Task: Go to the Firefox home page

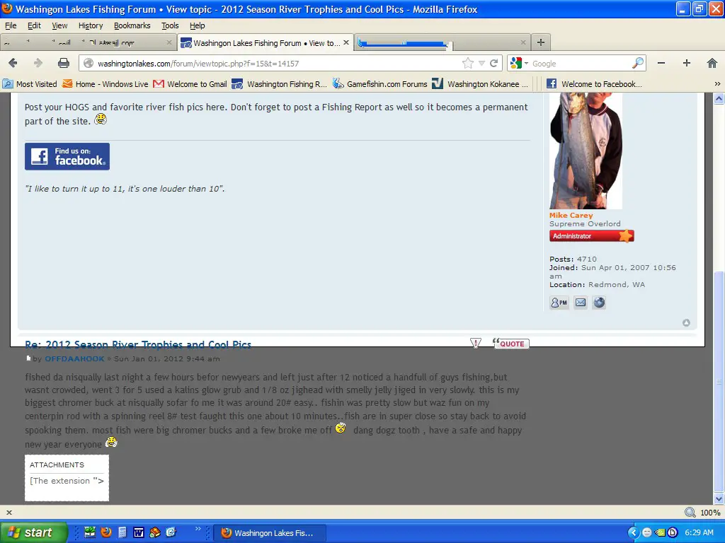Action: pyautogui.click(x=712, y=63)
